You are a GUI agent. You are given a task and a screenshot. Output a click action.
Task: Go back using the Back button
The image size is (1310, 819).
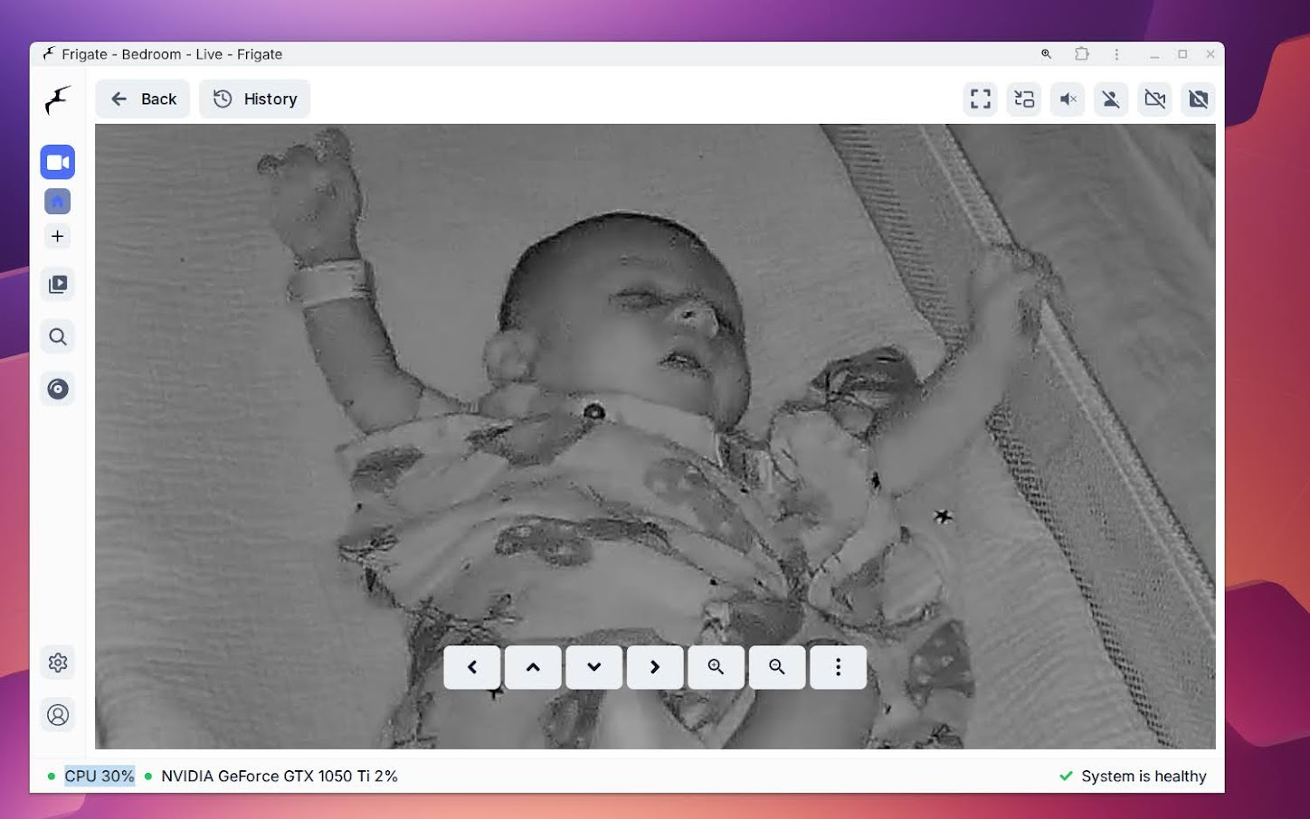142,99
